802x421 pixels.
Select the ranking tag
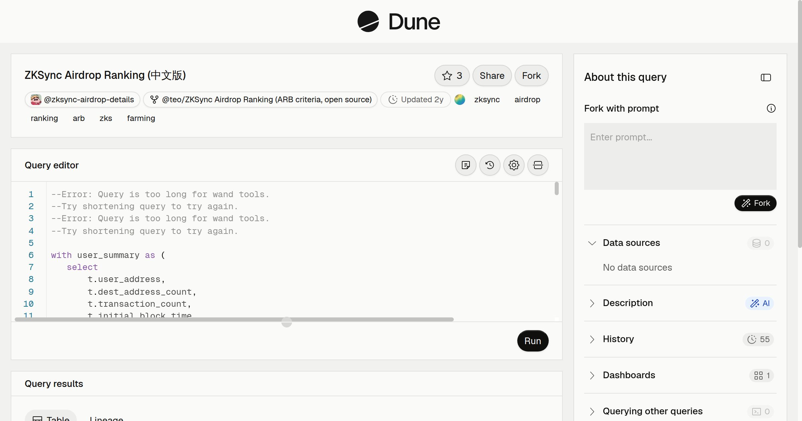pyautogui.click(x=44, y=118)
